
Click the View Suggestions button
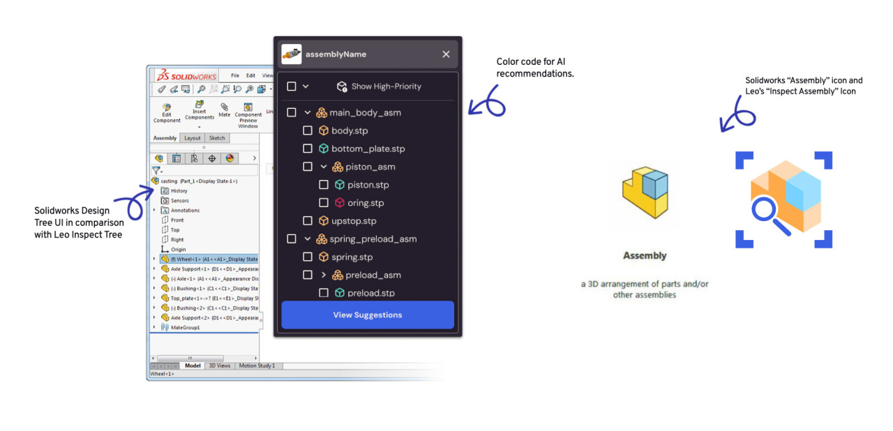368,315
